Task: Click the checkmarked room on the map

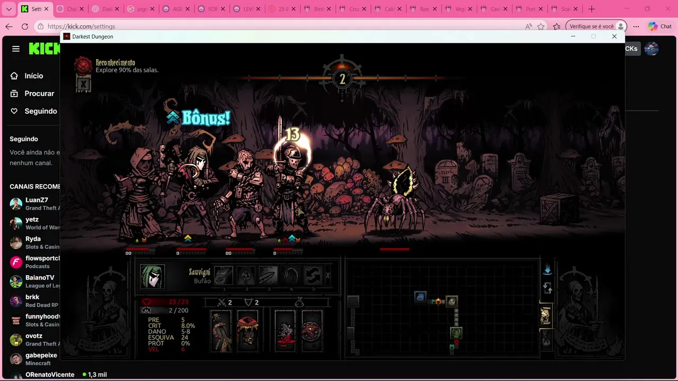Action: pos(452,301)
